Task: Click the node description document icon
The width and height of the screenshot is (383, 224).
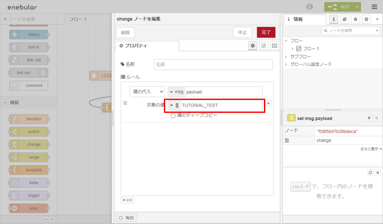Action: click(264, 46)
